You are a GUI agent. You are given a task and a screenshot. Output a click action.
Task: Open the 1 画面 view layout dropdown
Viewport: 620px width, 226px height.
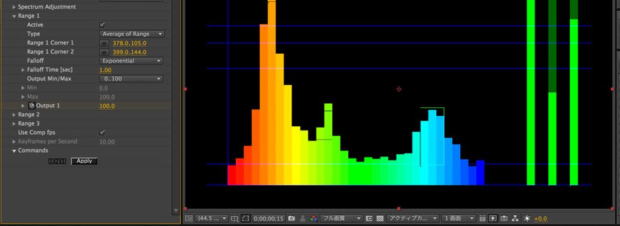458,218
